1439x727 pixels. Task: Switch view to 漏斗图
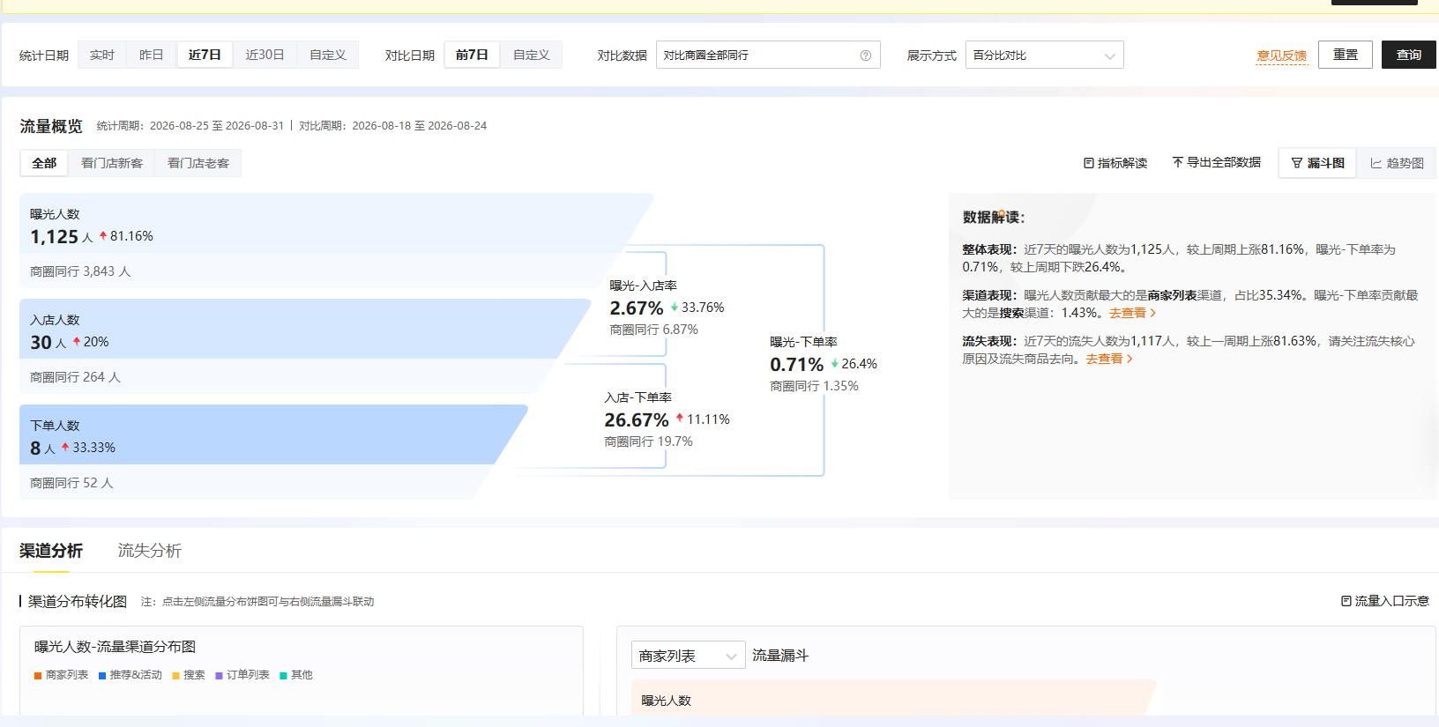(1317, 163)
